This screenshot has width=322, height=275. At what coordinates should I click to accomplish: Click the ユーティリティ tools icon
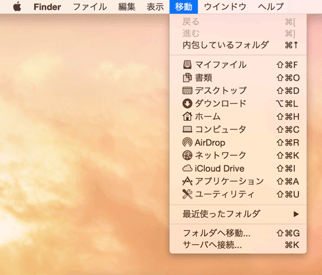point(187,194)
